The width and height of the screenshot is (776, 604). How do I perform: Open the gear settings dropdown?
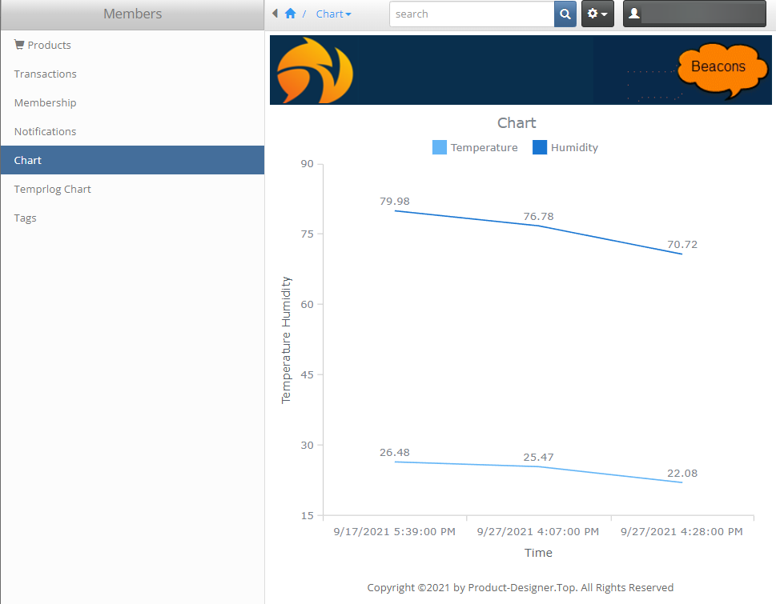(x=597, y=14)
